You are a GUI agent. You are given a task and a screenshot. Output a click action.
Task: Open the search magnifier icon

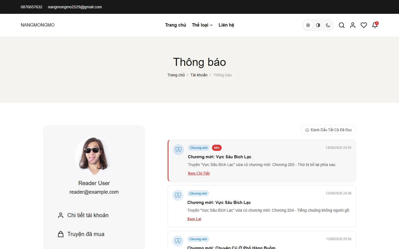[x=342, y=25]
